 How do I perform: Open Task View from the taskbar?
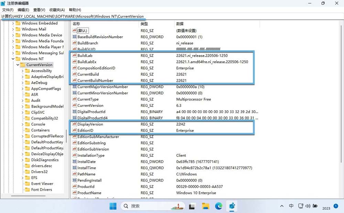[x=192, y=206]
